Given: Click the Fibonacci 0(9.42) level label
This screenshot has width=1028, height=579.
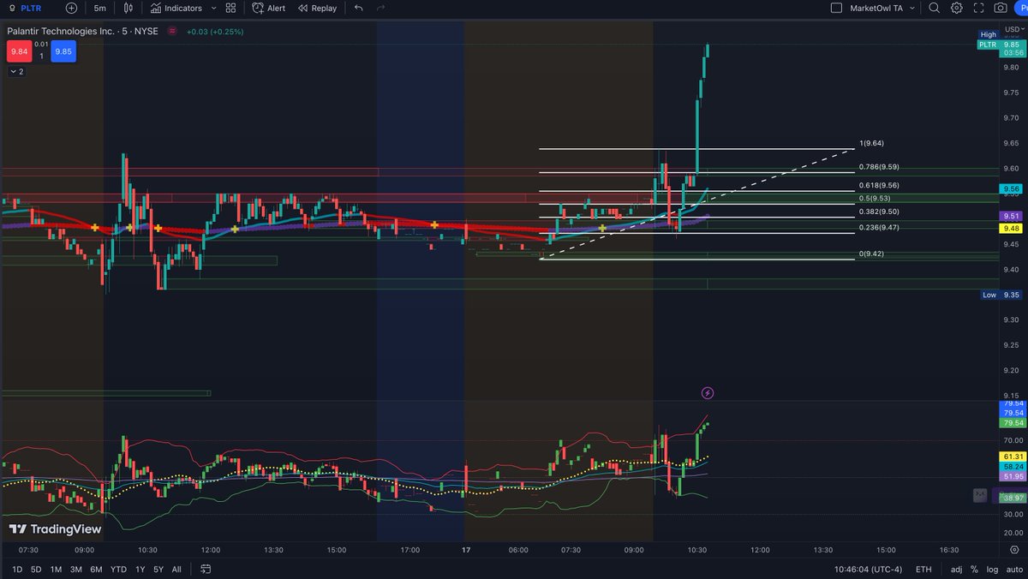Looking at the screenshot, I should (x=872, y=254).
